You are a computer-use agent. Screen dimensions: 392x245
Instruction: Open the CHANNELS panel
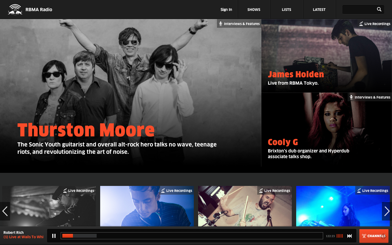[x=374, y=236]
